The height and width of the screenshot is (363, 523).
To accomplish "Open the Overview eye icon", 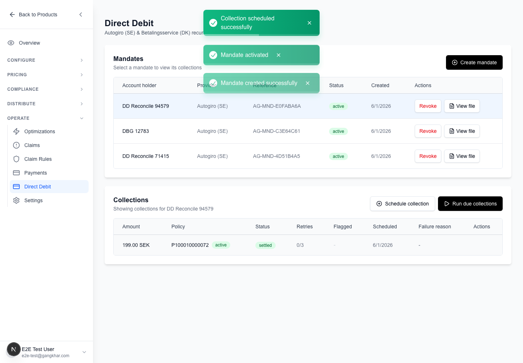I will [11, 43].
